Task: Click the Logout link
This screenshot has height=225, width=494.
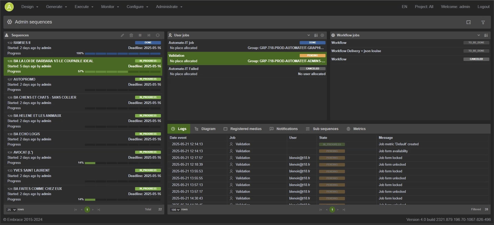Action: (483, 7)
